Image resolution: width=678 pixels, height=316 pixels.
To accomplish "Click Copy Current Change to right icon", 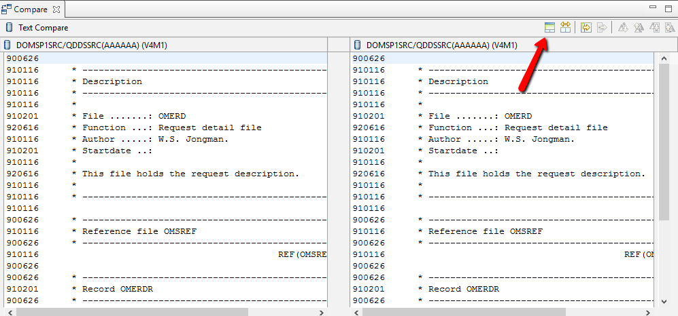I will 601,27.
